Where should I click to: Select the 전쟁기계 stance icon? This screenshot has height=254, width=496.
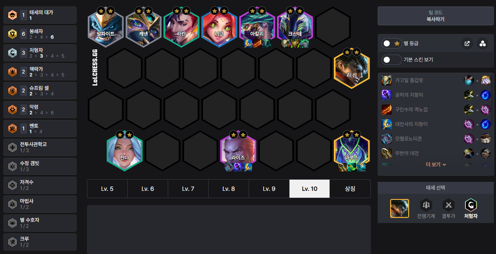(x=426, y=205)
